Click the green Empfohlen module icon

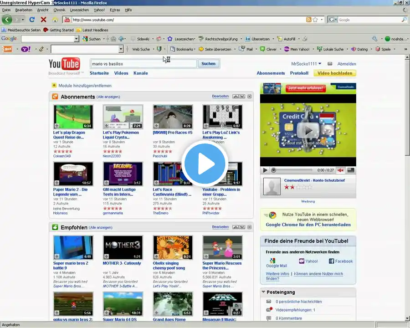click(x=55, y=227)
